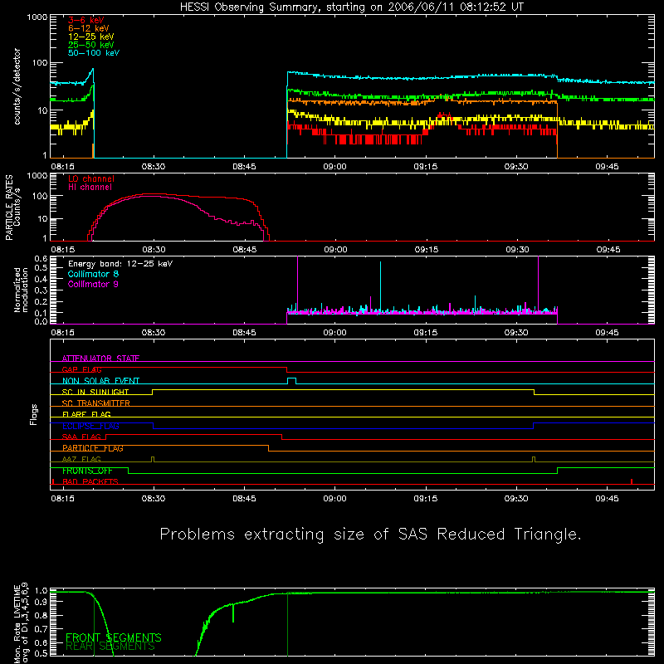Click the narrow downward dip in livetime curve
The height and width of the screenshot is (664, 664).
tap(233, 613)
